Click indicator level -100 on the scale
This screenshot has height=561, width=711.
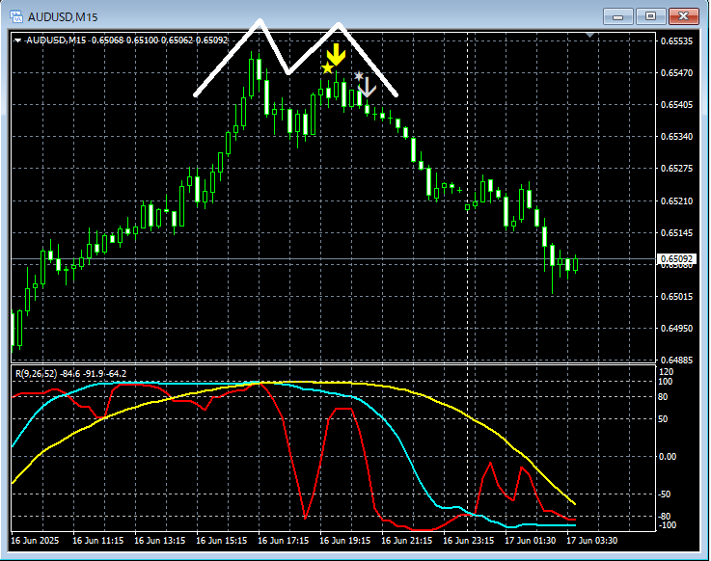point(667,524)
